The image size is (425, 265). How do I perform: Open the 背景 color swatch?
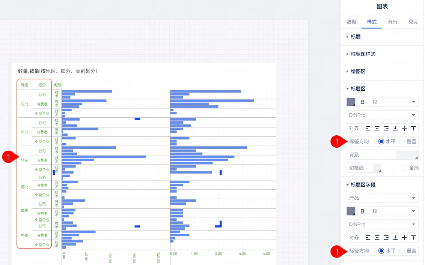tap(407, 155)
